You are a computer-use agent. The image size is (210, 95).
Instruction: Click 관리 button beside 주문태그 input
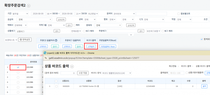click(141, 31)
